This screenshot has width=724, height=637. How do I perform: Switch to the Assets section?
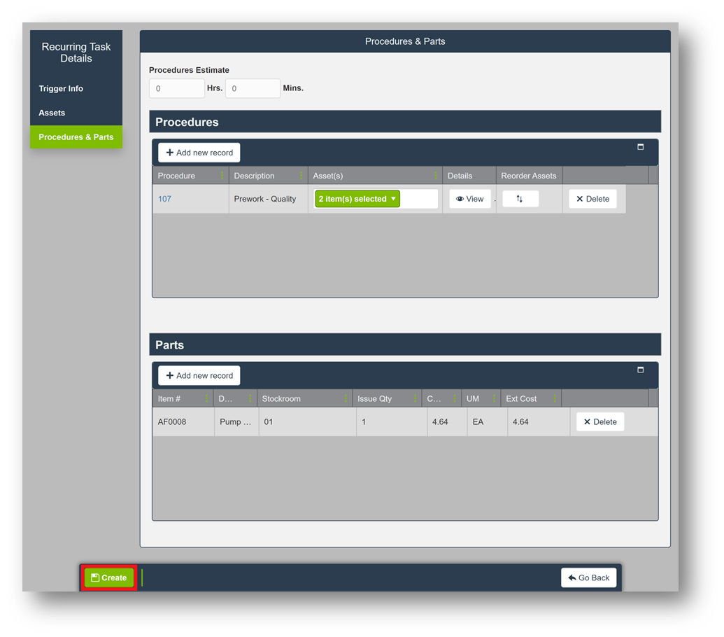click(52, 113)
